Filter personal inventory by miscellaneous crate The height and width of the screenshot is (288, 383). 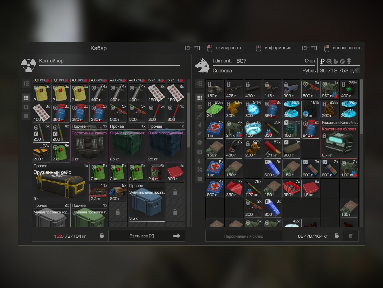click(x=200, y=179)
